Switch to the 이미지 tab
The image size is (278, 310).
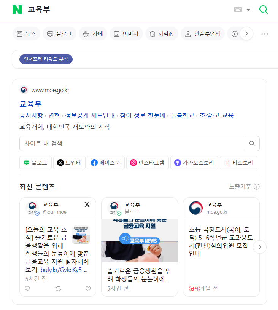click(126, 34)
